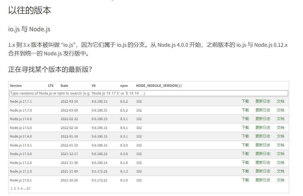Open docs link for Node.js 17.3.1
The image size is (303, 196).
[280, 145]
